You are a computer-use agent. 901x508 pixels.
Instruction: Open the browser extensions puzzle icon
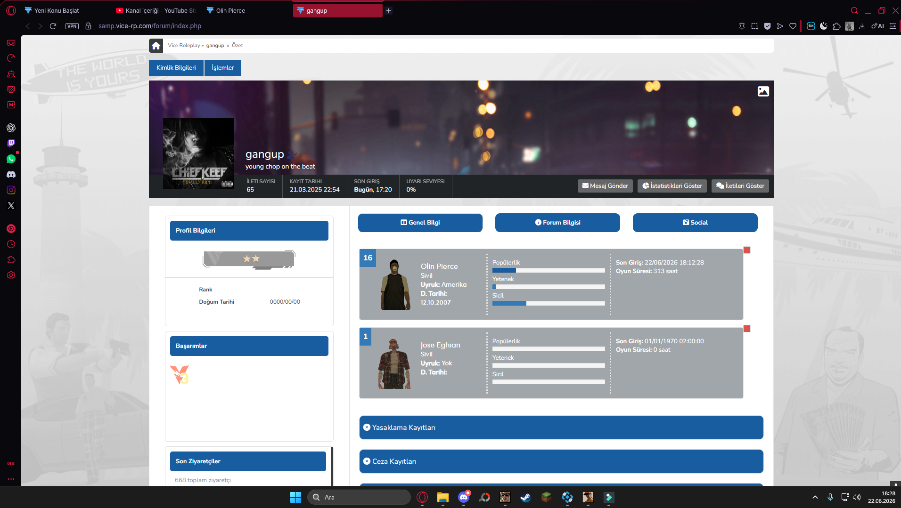(836, 26)
